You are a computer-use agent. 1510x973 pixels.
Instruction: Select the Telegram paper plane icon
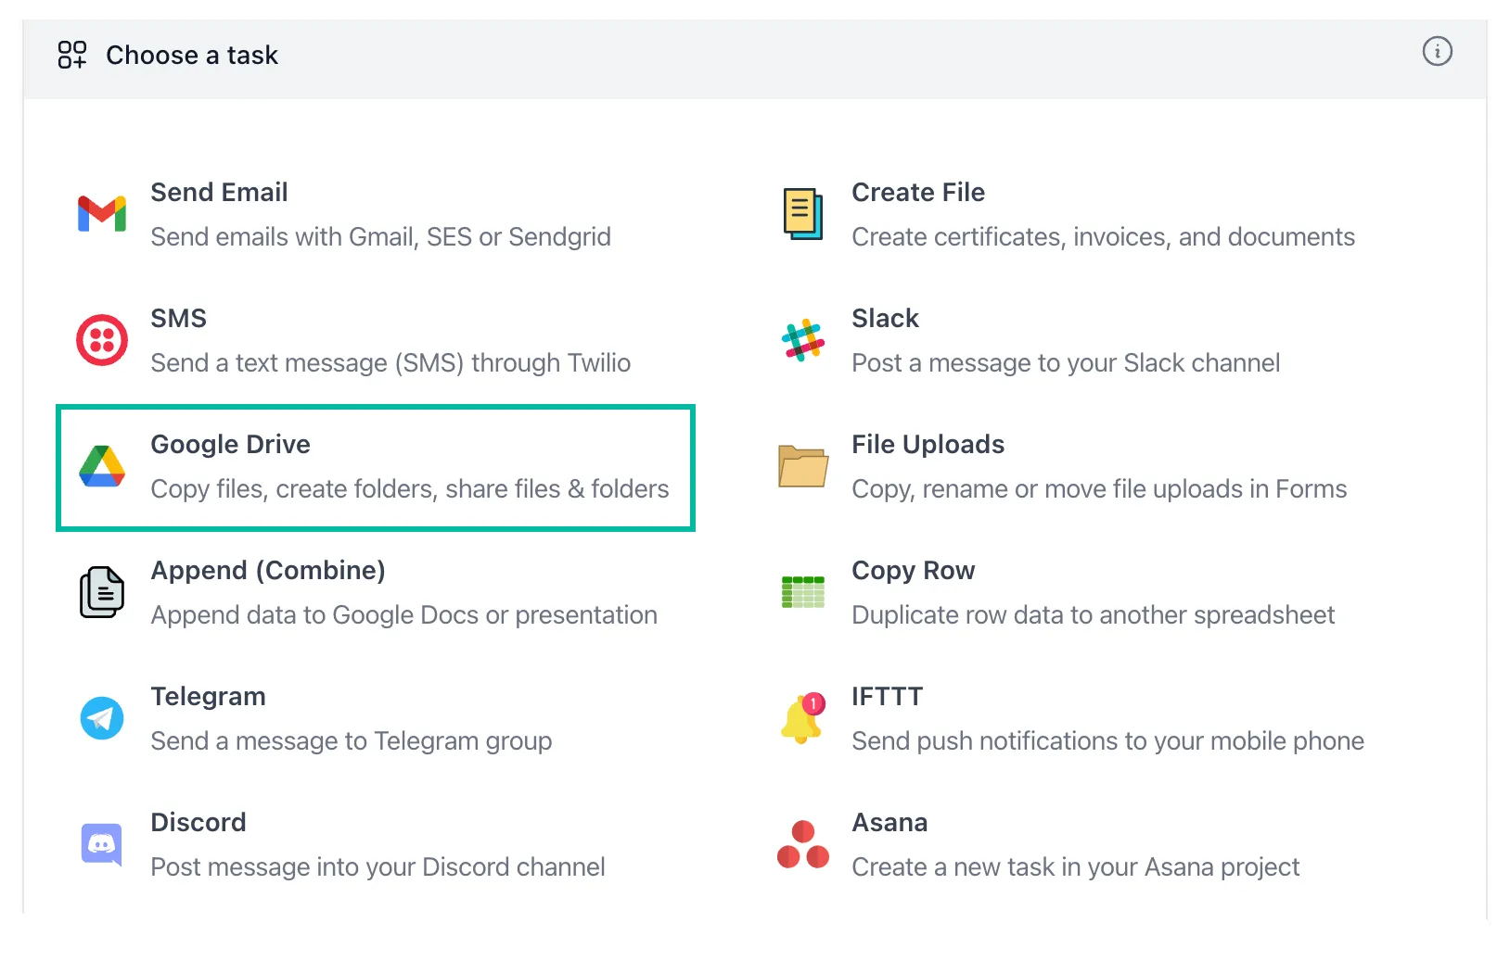(x=101, y=717)
